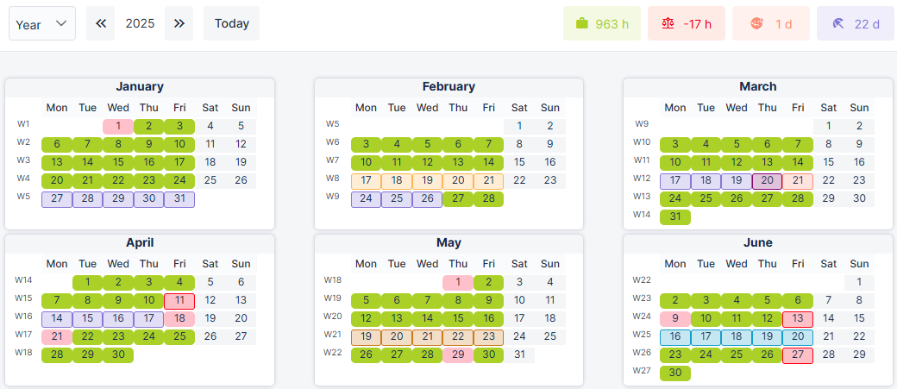Click the beach umbrella vacation icon
This screenshot has height=389, width=897.
click(x=839, y=24)
